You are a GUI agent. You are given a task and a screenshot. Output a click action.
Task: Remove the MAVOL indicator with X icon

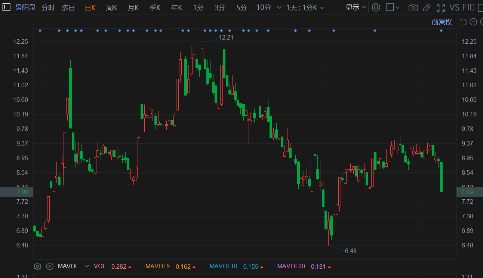pos(50,266)
